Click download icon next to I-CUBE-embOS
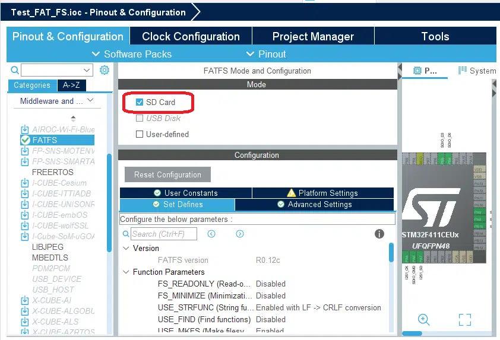The height and width of the screenshot is (340, 500). click(x=24, y=215)
